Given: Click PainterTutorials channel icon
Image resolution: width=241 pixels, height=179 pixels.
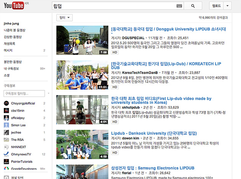Looking at the screenshot, I should click(7, 161).
